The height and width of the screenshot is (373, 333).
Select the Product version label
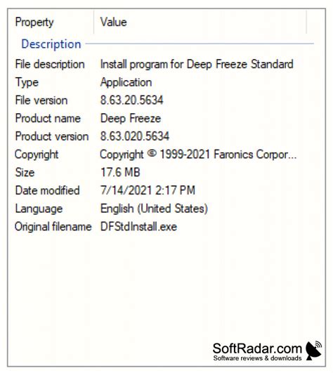[x=52, y=136]
